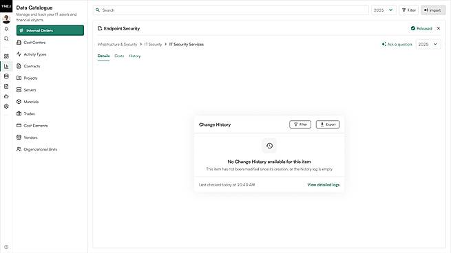Click the top bar Filter button
The height and width of the screenshot is (253, 451).
point(409,10)
